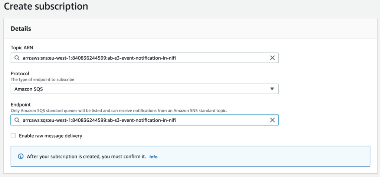This screenshot has width=380, height=177.
Task: Click the 'you must confirm it' notice text
Action: click(x=86, y=157)
